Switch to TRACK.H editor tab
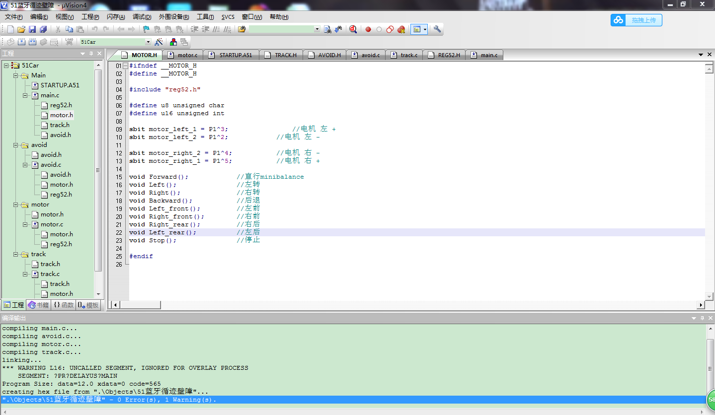The width and height of the screenshot is (715, 415). [x=281, y=55]
